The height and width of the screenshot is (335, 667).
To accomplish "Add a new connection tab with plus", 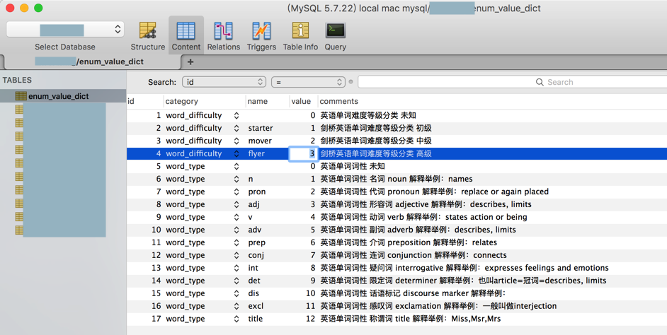I will [190, 62].
